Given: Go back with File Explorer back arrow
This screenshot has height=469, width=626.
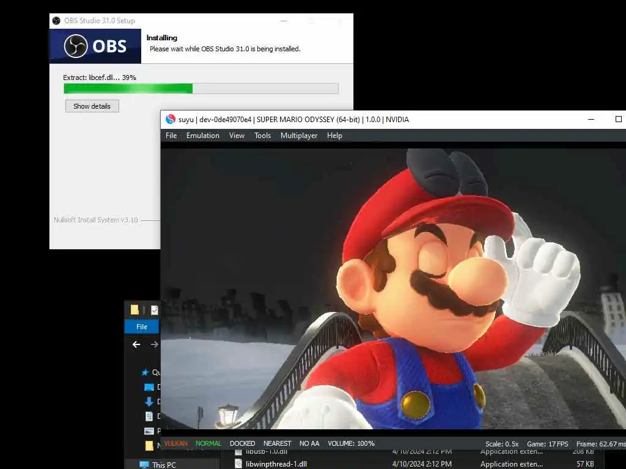Looking at the screenshot, I should tap(136, 344).
